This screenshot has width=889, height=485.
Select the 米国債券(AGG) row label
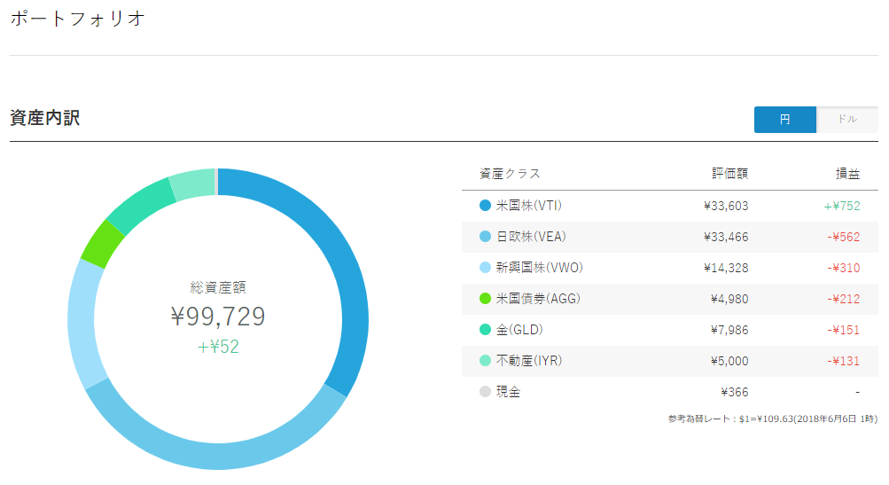pyautogui.click(x=538, y=299)
